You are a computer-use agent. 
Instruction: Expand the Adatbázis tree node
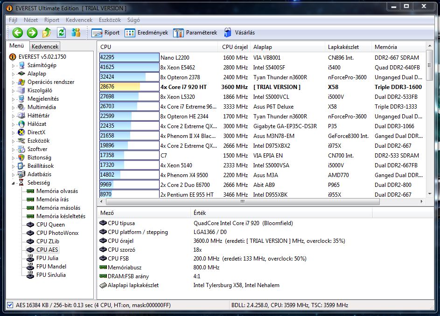13,175
